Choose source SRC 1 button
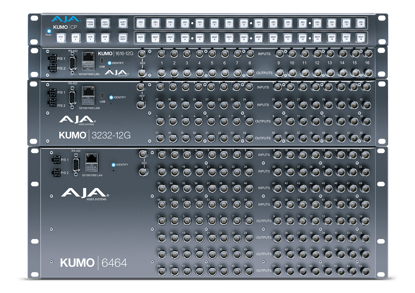The image size is (415, 293). point(141,23)
